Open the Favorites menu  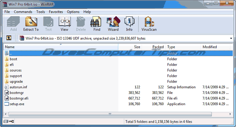point(56,12)
